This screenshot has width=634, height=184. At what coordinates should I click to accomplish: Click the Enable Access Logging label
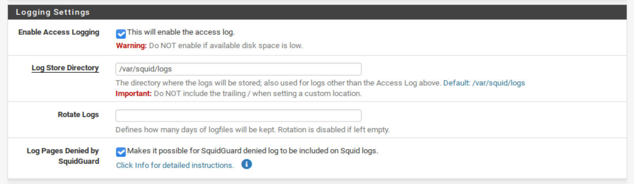(x=59, y=32)
